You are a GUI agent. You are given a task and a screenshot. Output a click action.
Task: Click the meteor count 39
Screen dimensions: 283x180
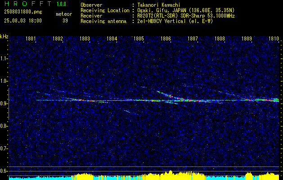(x=65, y=21)
